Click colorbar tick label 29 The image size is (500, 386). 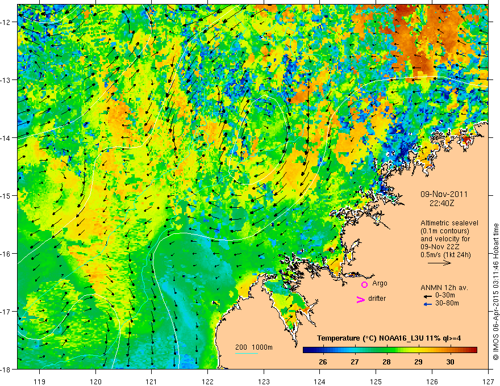(418, 362)
